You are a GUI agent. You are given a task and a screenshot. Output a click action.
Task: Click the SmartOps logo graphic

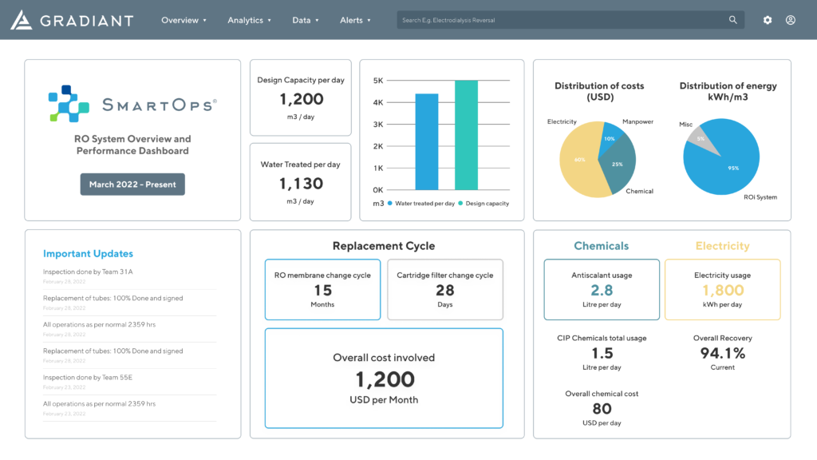point(68,104)
